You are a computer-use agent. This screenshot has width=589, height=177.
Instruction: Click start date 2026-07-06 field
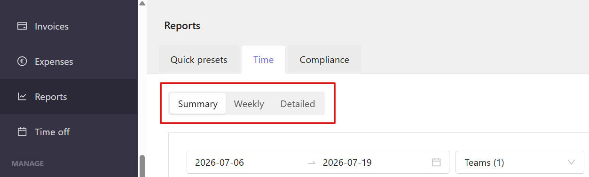point(220,162)
